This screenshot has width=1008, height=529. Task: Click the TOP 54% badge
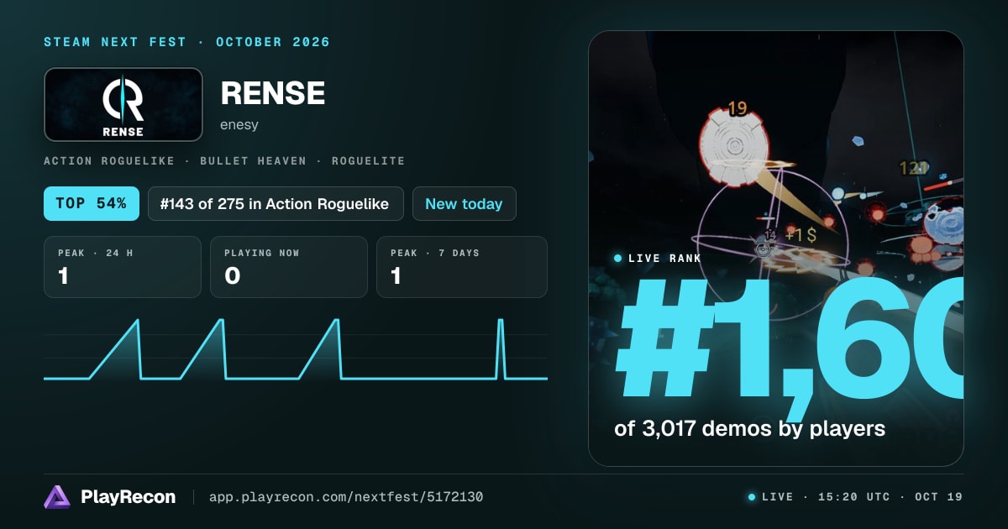92,203
